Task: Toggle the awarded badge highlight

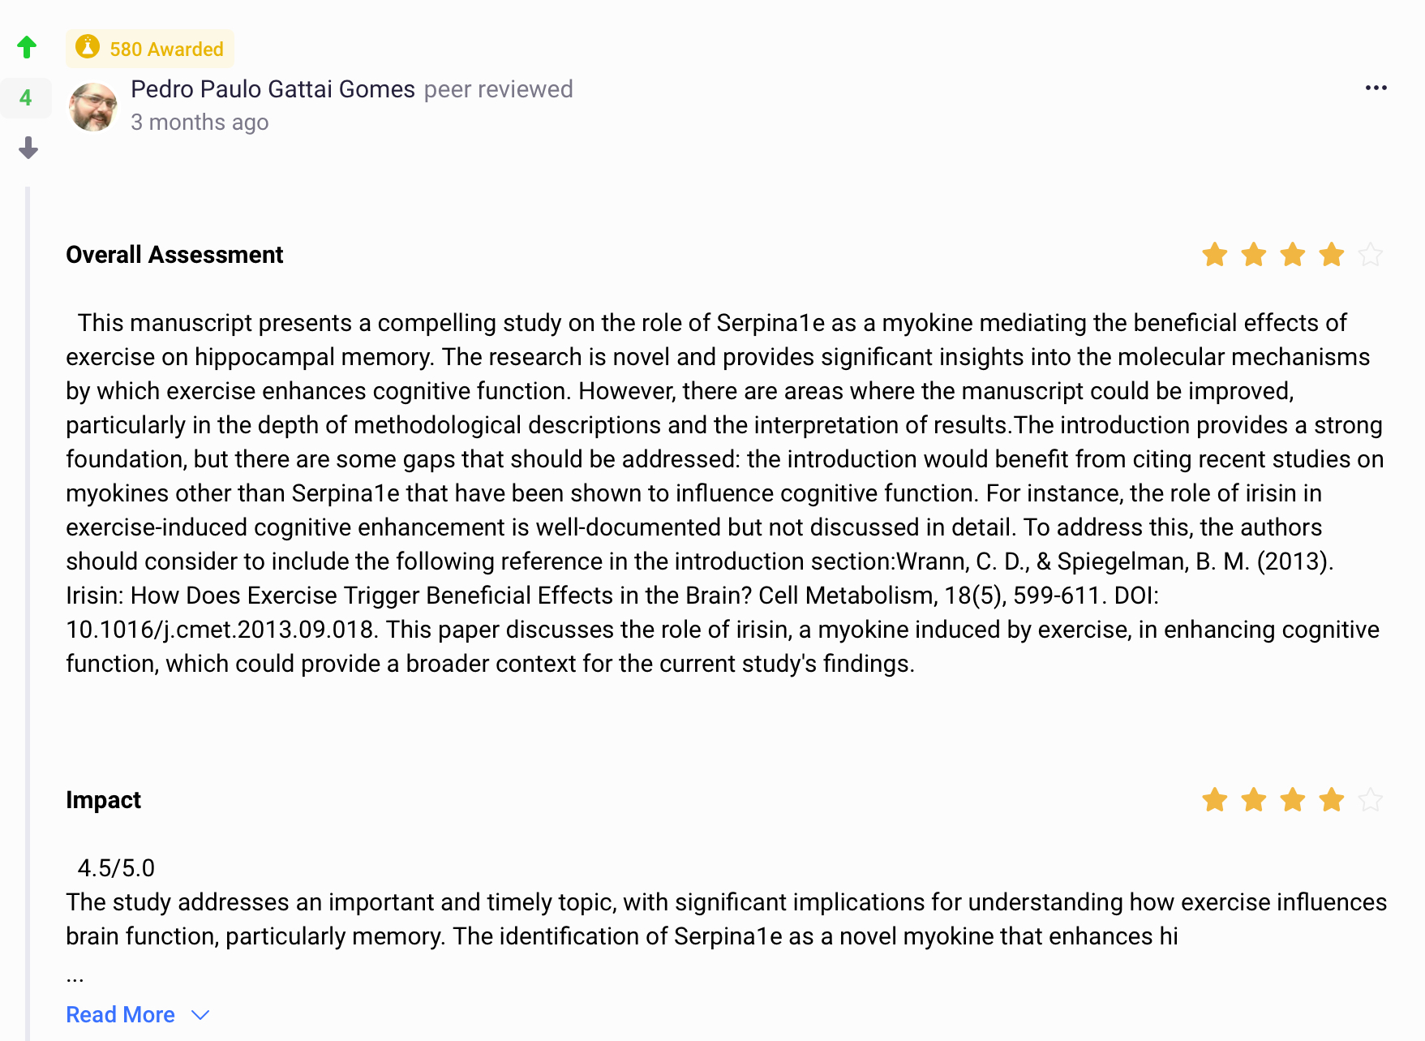Action: 150,49
